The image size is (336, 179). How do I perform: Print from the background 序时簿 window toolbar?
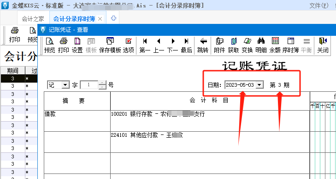15,35
